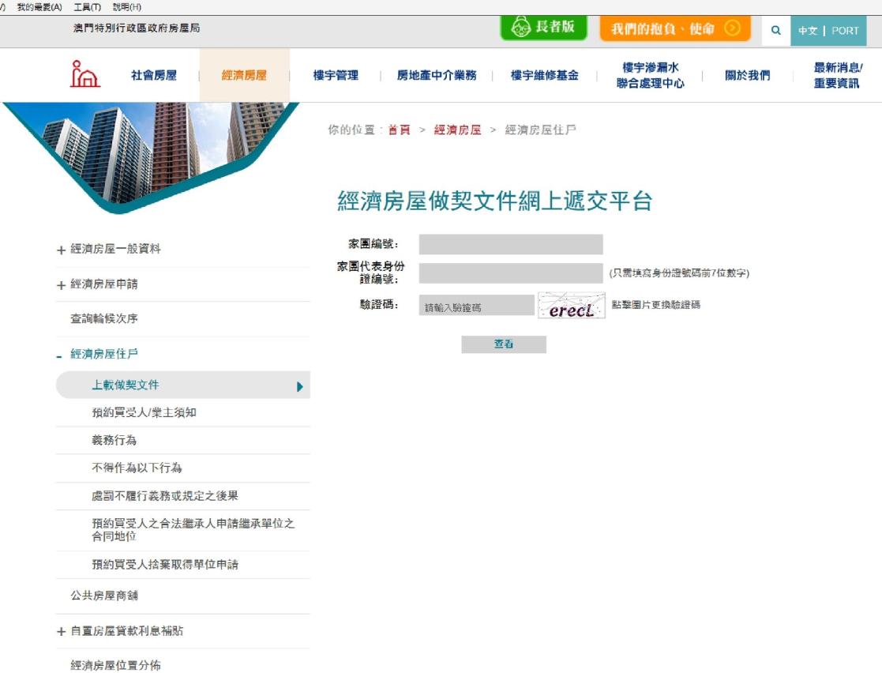Expand 自置房屋貸款利息補貼 section
The height and width of the screenshot is (673, 882).
coord(61,632)
